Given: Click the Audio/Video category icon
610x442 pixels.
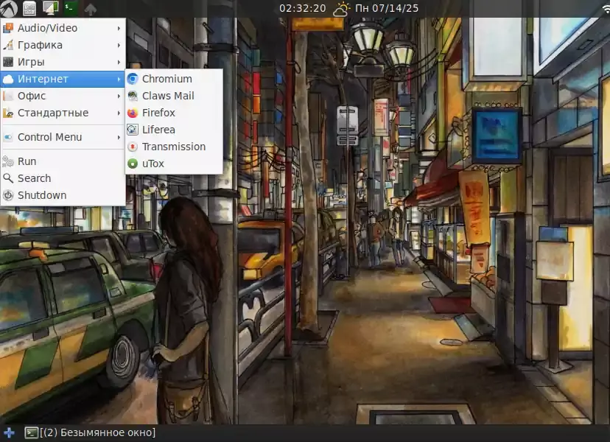Looking at the screenshot, I should (x=8, y=28).
